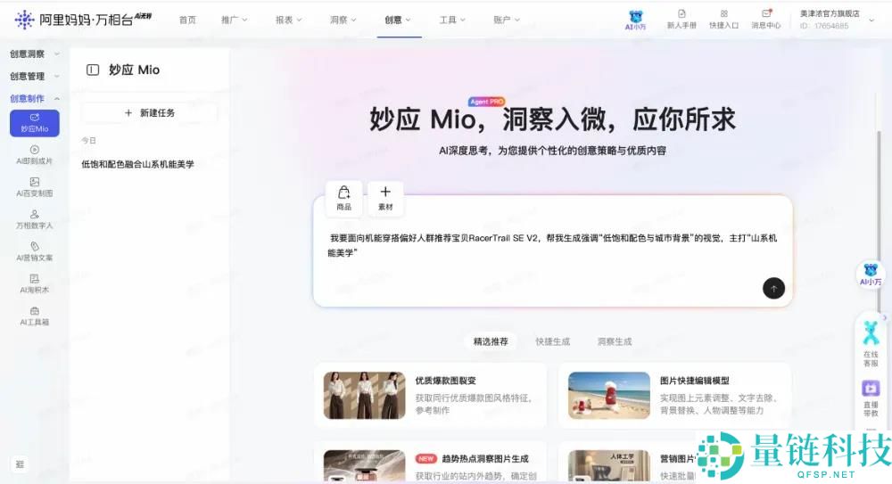Collapse the left sidebar menu icon
The image size is (892, 484).
20,464
